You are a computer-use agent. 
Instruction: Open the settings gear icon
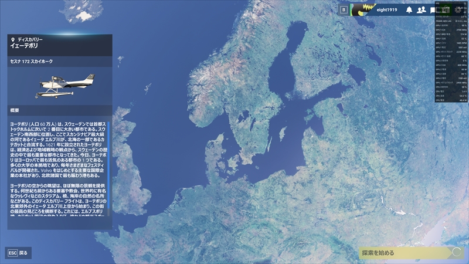[458, 10]
